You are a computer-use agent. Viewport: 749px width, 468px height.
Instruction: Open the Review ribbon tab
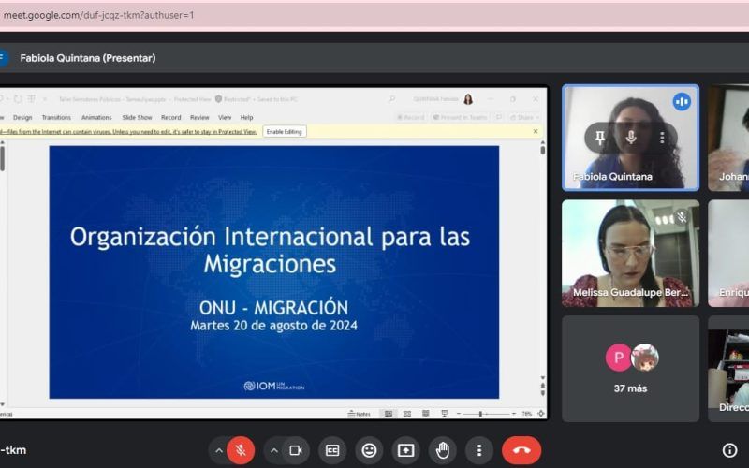(199, 118)
